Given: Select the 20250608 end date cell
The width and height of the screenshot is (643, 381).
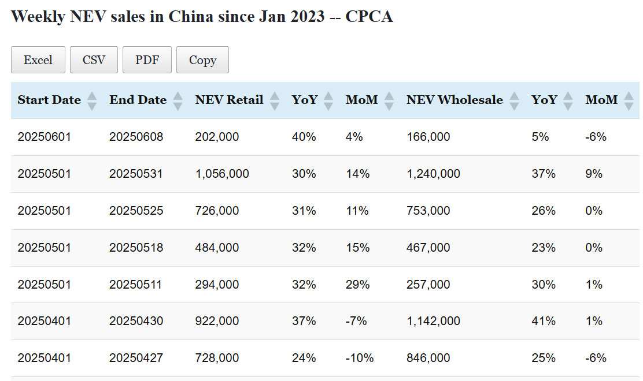Looking at the screenshot, I should (x=136, y=137).
